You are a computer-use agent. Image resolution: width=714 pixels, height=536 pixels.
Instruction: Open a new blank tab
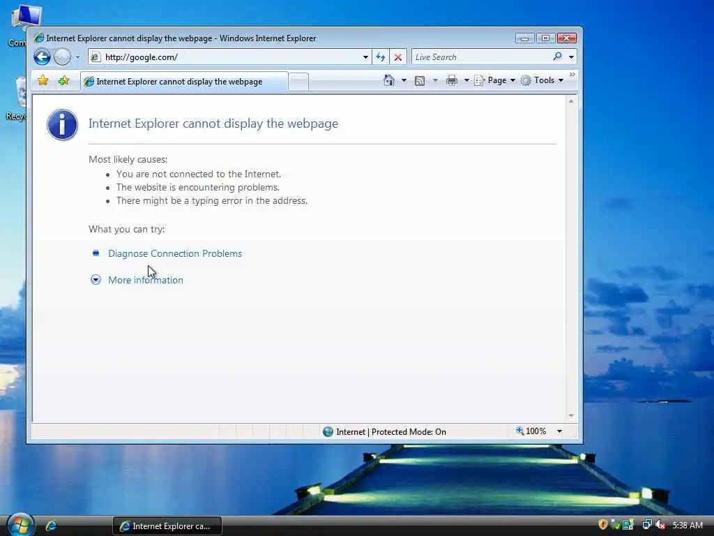click(x=298, y=82)
